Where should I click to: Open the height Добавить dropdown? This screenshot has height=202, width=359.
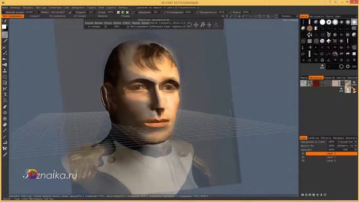coord(347,146)
